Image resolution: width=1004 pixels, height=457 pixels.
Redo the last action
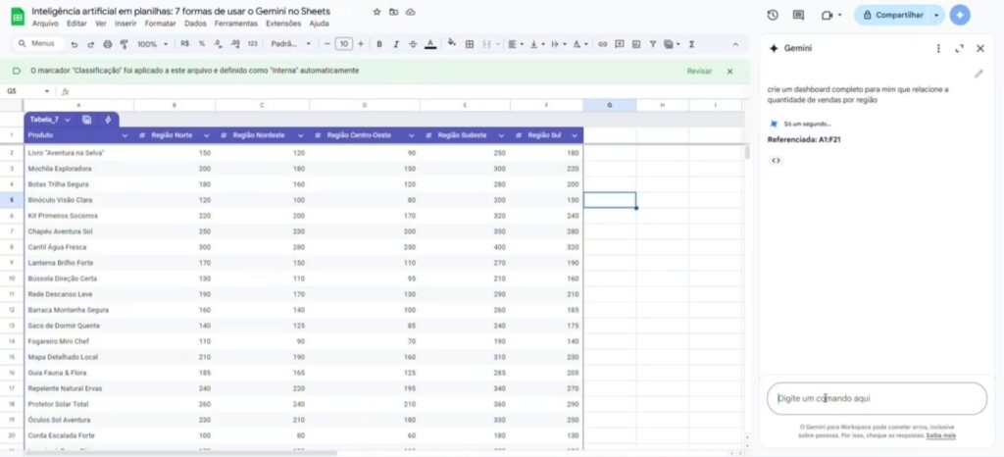[90, 44]
